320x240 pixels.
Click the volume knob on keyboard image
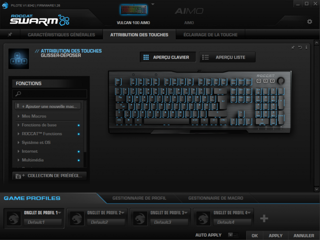click(x=281, y=81)
